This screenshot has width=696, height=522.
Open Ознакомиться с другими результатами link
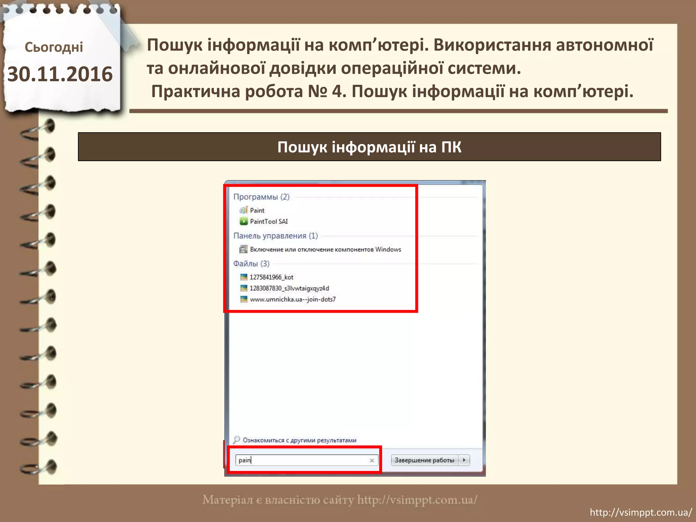(299, 440)
